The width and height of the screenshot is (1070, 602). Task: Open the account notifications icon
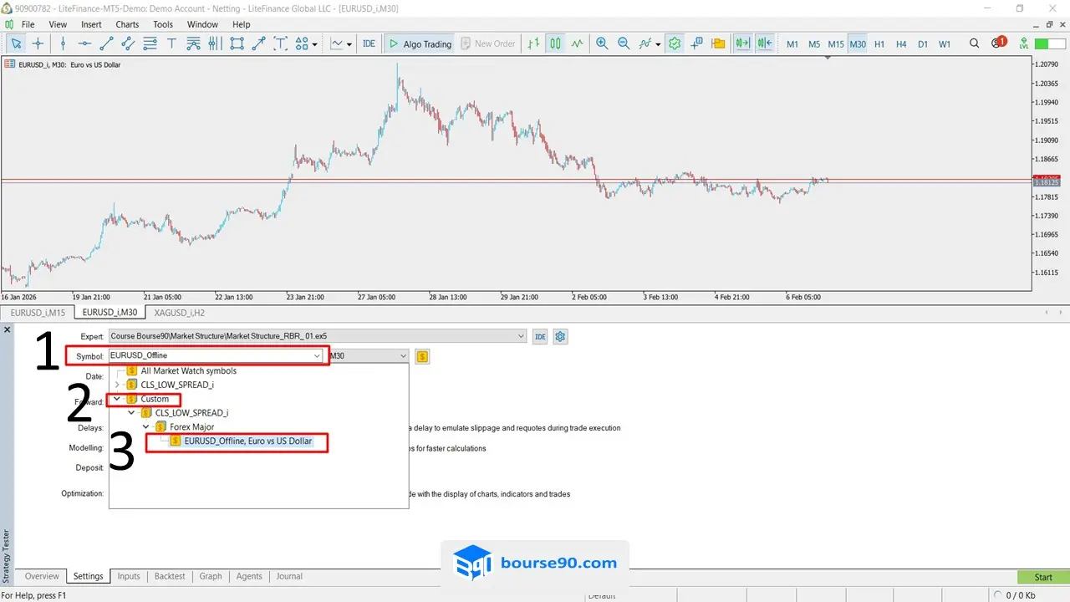point(998,43)
